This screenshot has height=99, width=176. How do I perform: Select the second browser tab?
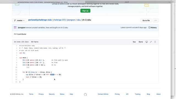[x=127, y=2]
